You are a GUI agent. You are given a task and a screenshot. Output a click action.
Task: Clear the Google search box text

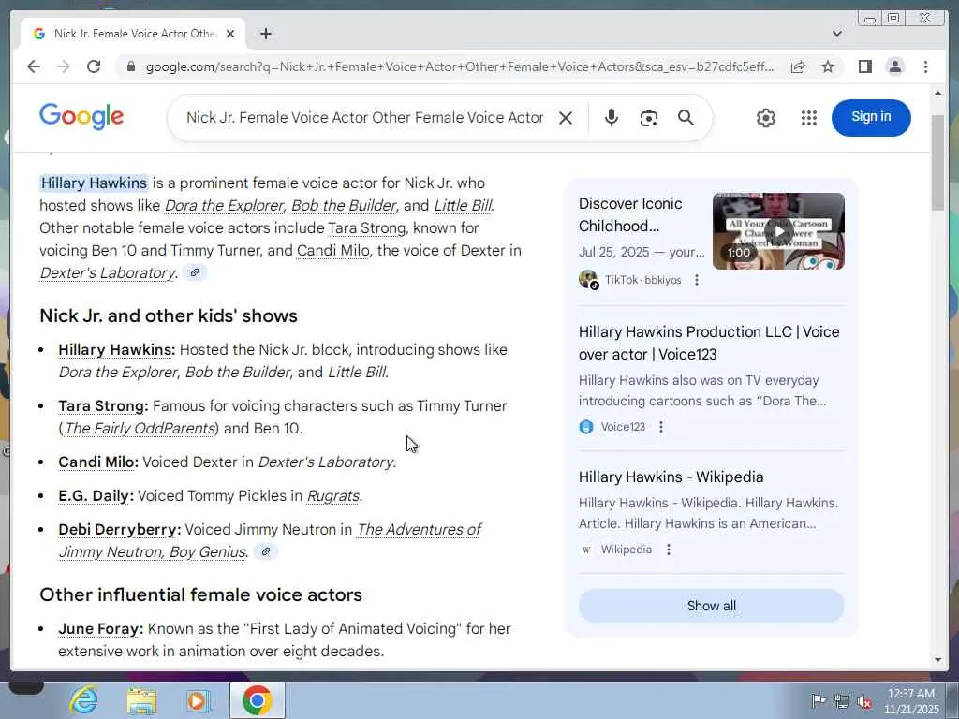click(x=566, y=117)
